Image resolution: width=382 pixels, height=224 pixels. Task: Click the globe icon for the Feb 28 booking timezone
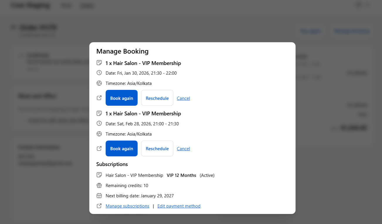click(99, 134)
